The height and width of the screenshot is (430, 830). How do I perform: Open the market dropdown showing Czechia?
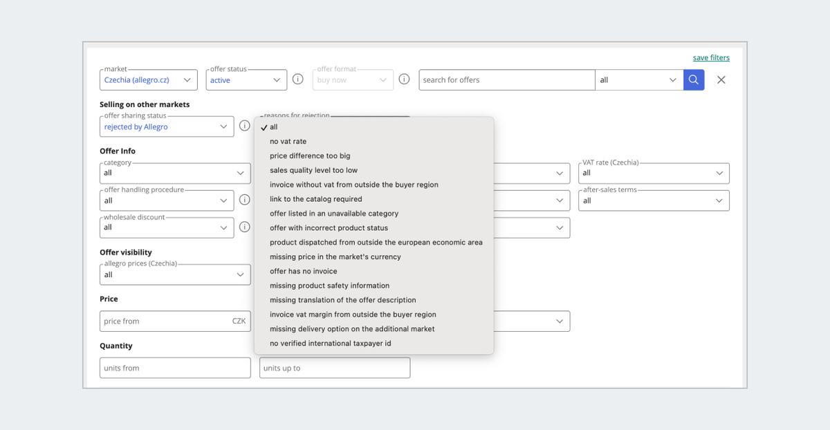point(149,80)
